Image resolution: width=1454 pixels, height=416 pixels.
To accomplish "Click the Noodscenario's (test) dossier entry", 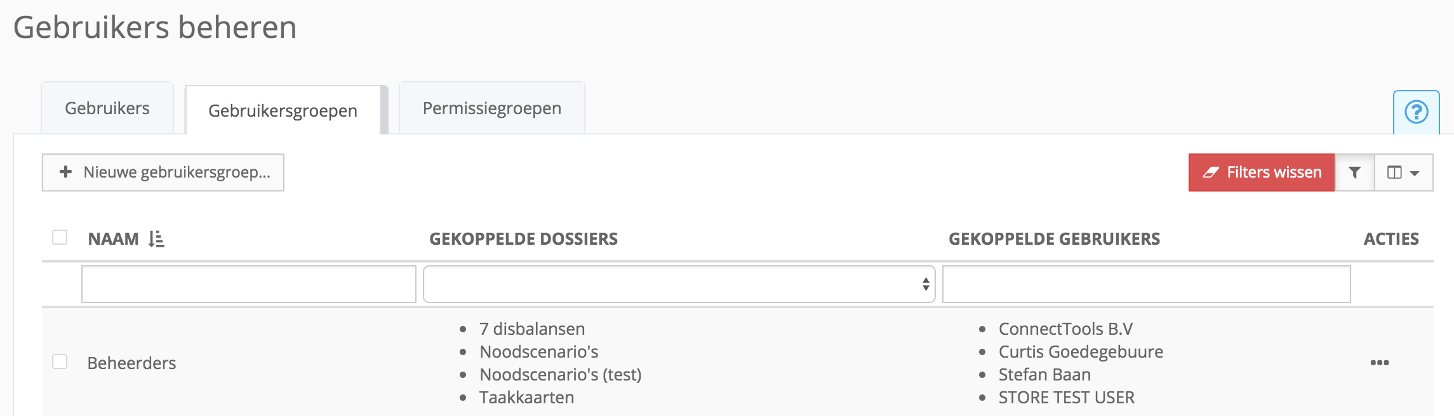I will click(561, 374).
